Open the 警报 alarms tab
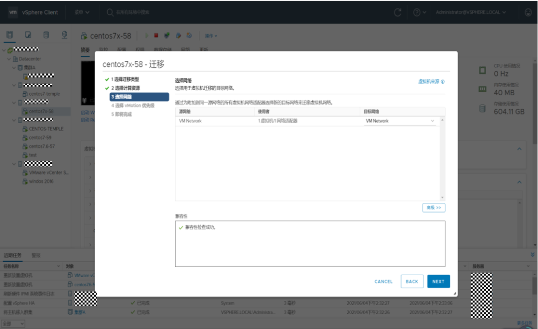The width and height of the screenshot is (538, 329). (36, 255)
